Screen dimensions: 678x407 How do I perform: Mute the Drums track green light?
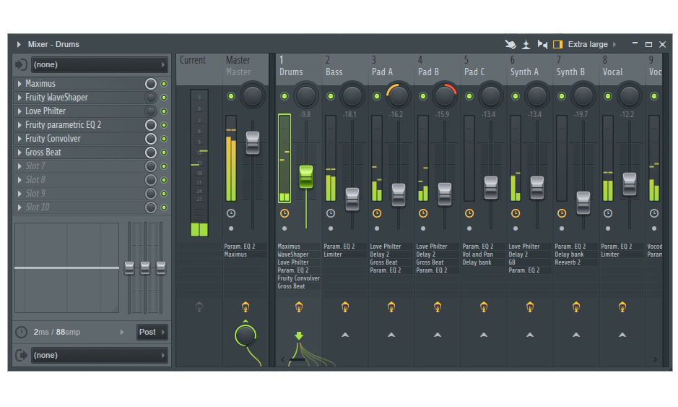[284, 96]
